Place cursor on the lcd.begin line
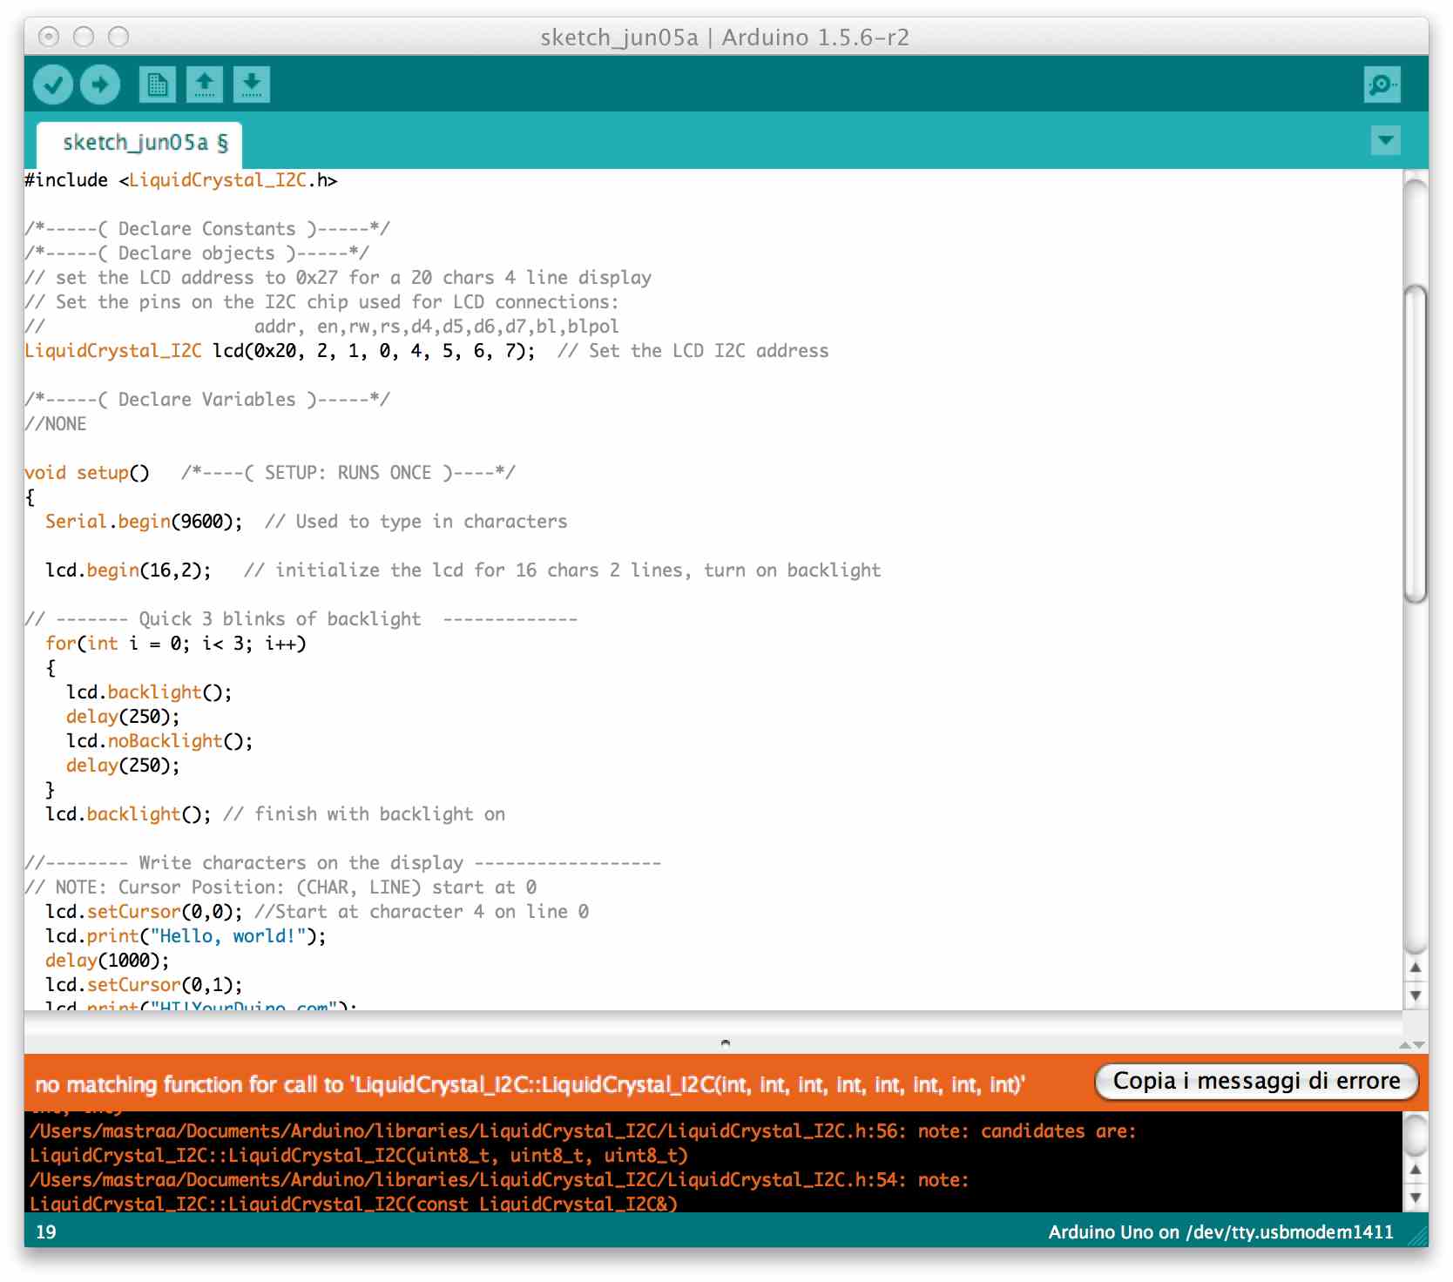 129,570
